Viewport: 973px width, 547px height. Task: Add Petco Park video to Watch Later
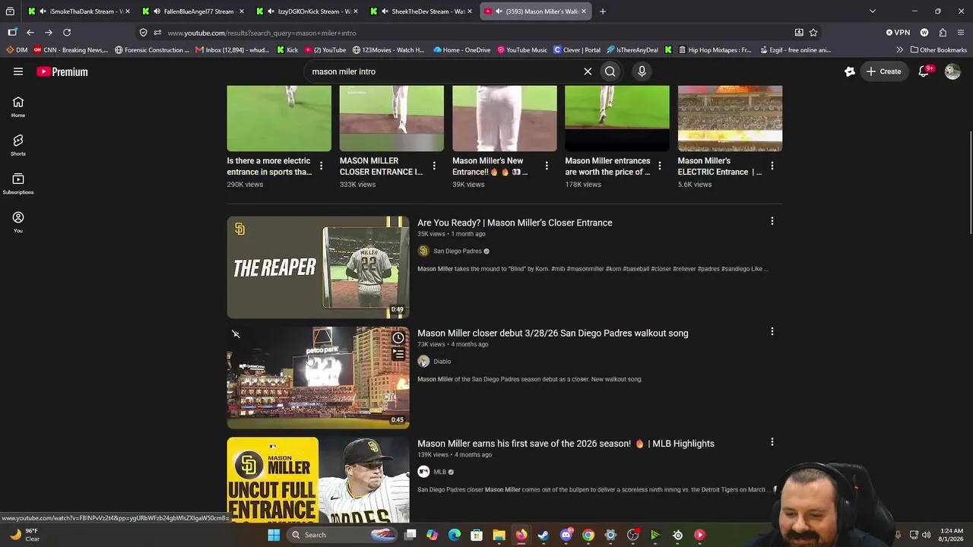pyautogui.click(x=398, y=338)
